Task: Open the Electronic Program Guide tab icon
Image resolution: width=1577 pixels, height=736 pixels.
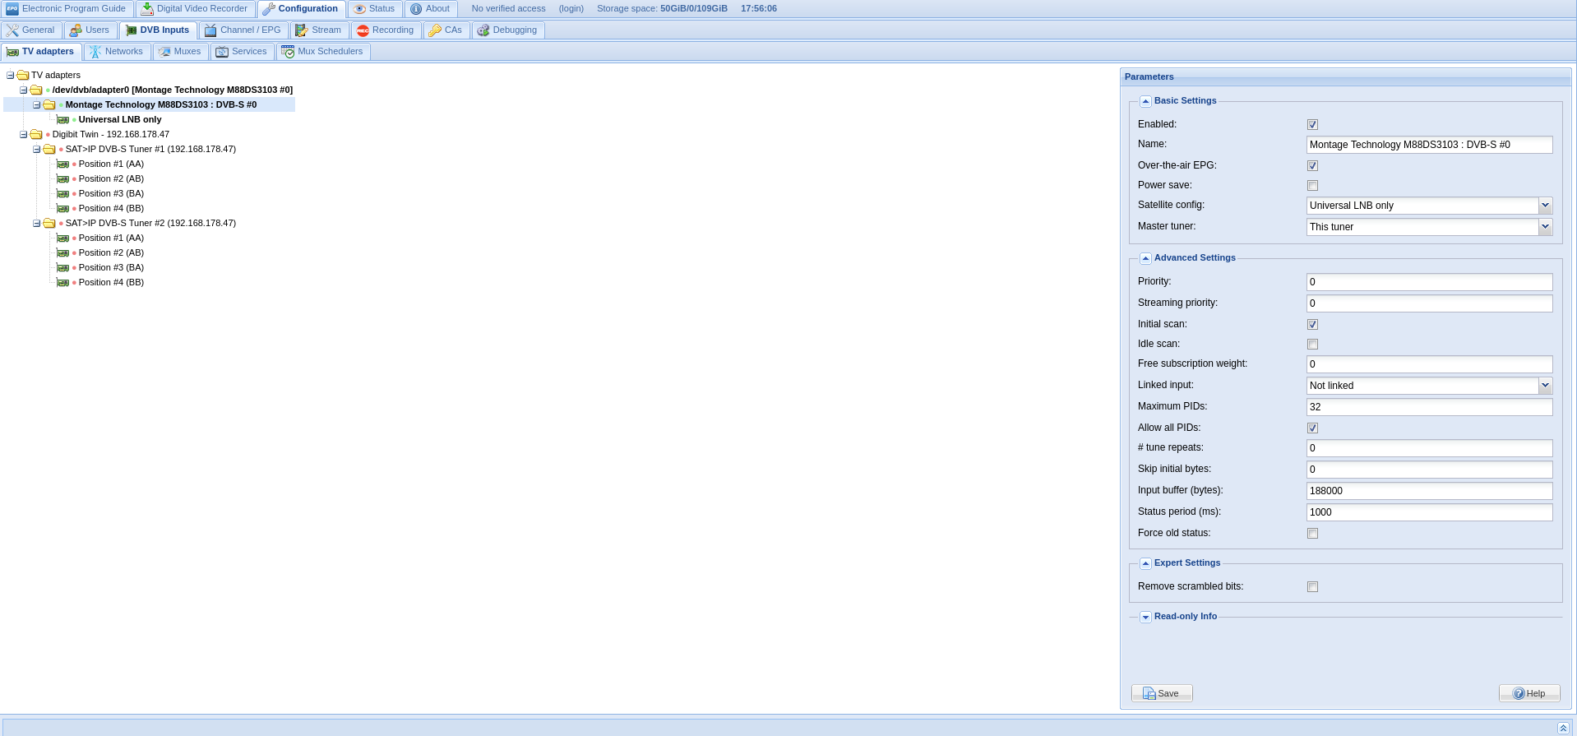Action: tap(12, 9)
